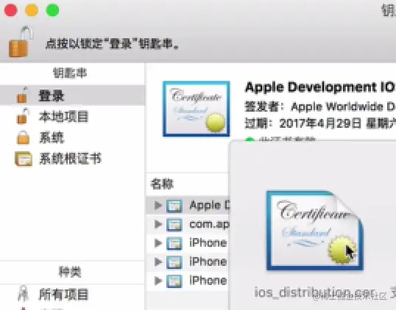Click the Apple Development row certificate icon
This screenshot has width=396, height=310.
tap(174, 206)
